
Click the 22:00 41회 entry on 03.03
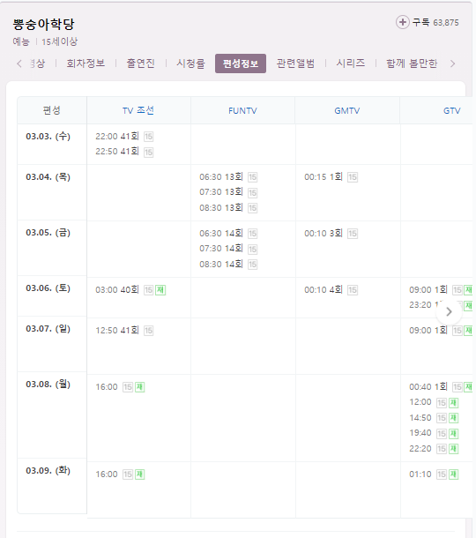(x=117, y=136)
